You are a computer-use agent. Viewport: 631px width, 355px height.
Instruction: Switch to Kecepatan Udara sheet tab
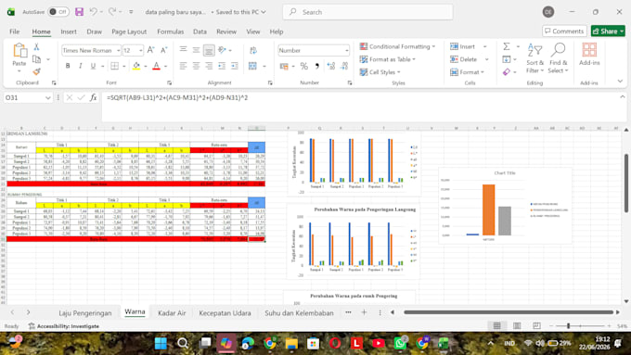[225, 312]
